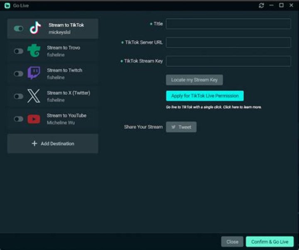Click the Trovo logo icon
Screen dimensions: 299x250
coord(34,51)
